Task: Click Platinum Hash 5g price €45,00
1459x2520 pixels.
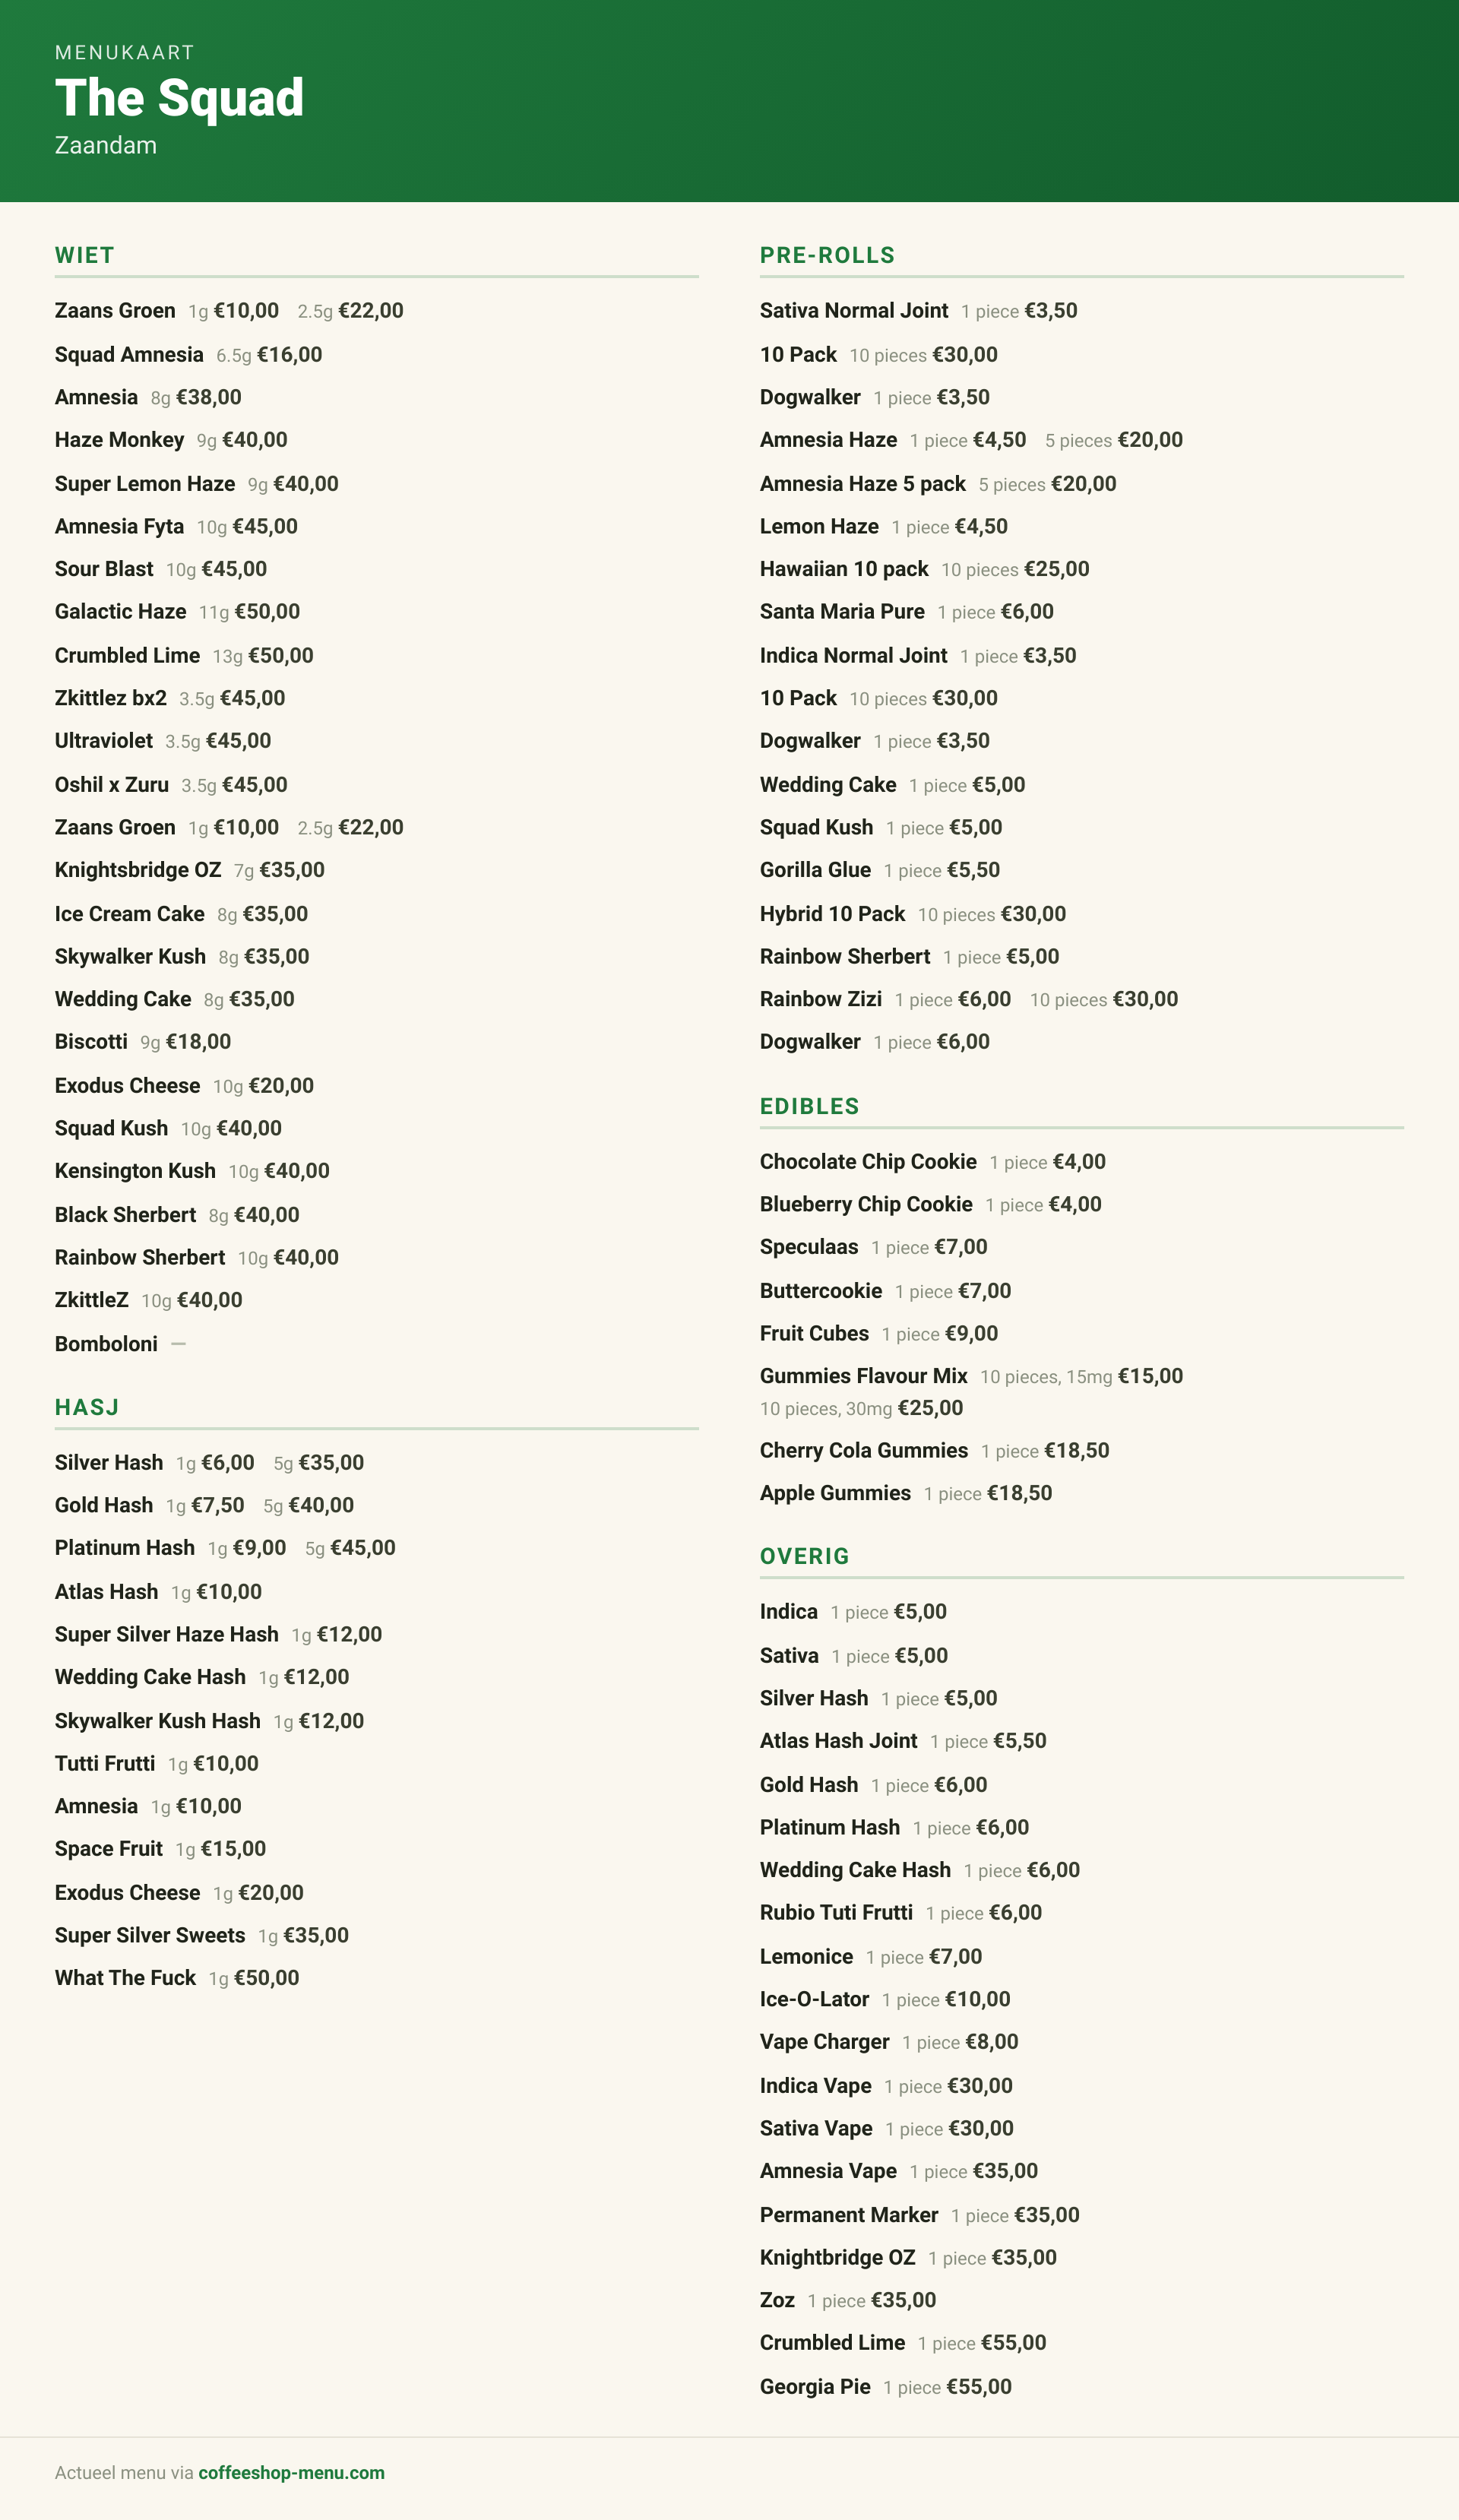Action: pyautogui.click(x=363, y=1547)
